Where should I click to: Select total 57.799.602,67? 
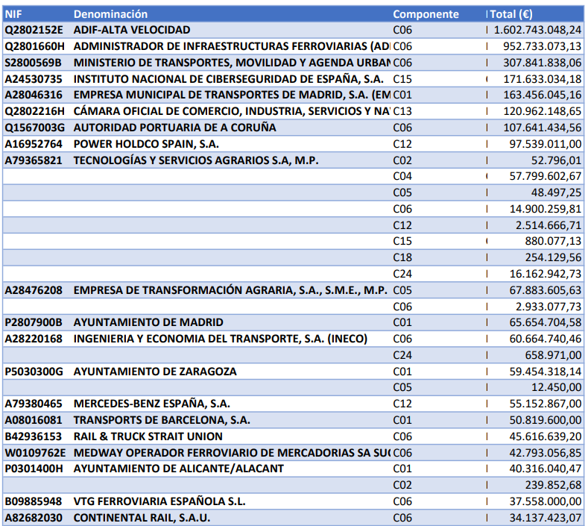546,176
